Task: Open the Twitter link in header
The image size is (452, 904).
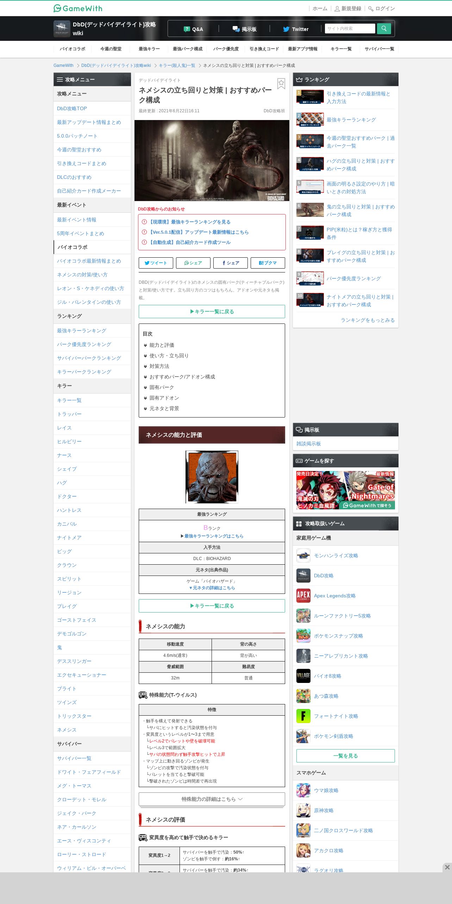Action: click(296, 29)
